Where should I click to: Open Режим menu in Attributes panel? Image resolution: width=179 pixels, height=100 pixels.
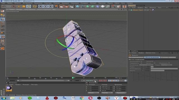coord(134,53)
